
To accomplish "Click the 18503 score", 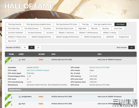I will [x=41, y=104].
